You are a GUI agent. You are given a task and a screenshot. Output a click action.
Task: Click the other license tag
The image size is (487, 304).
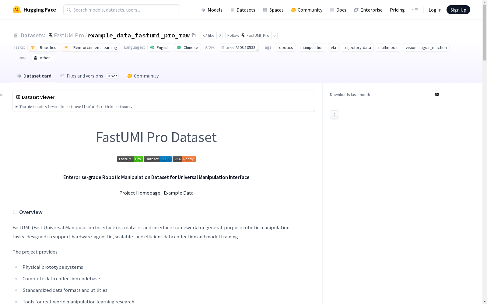(42, 58)
